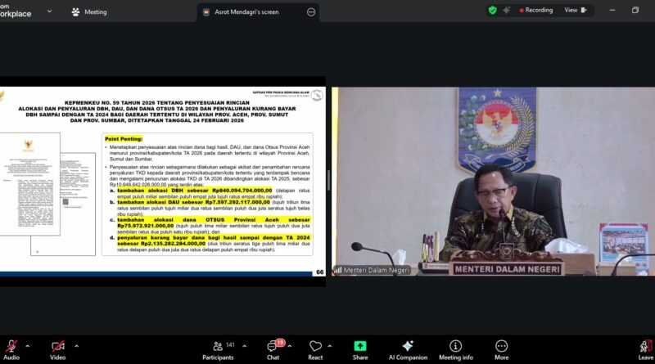Open the Zoom Workplace dropdown chevron
The width and height of the screenshot is (655, 364).
49,11
